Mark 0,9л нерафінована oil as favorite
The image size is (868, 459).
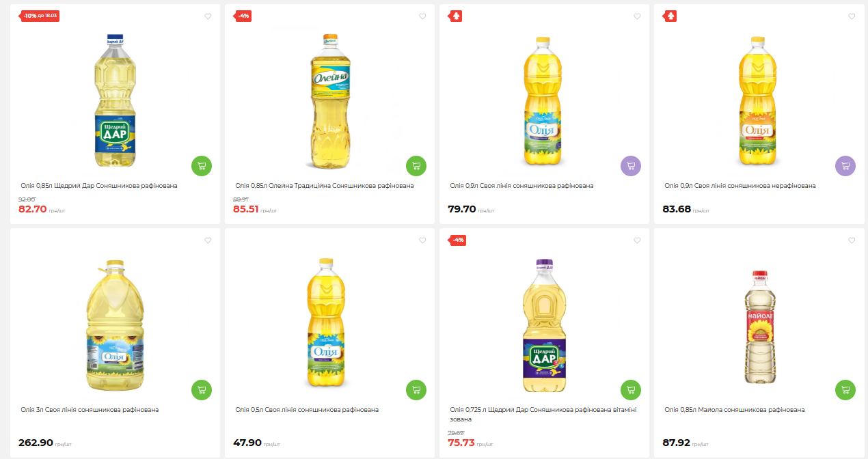852,16
